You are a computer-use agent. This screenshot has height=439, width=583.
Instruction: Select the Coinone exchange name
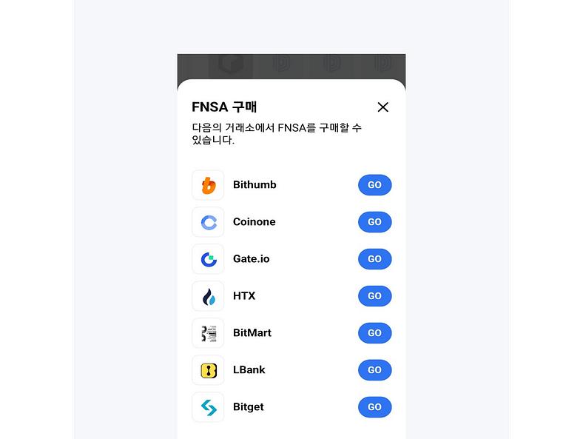254,222
